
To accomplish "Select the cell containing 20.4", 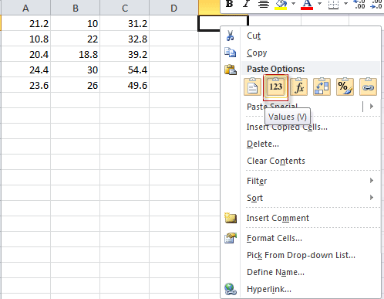I will click(x=25, y=54).
